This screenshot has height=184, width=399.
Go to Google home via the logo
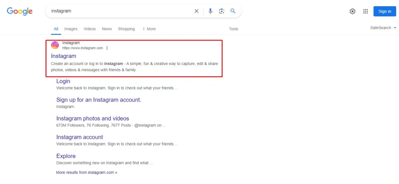(19, 11)
